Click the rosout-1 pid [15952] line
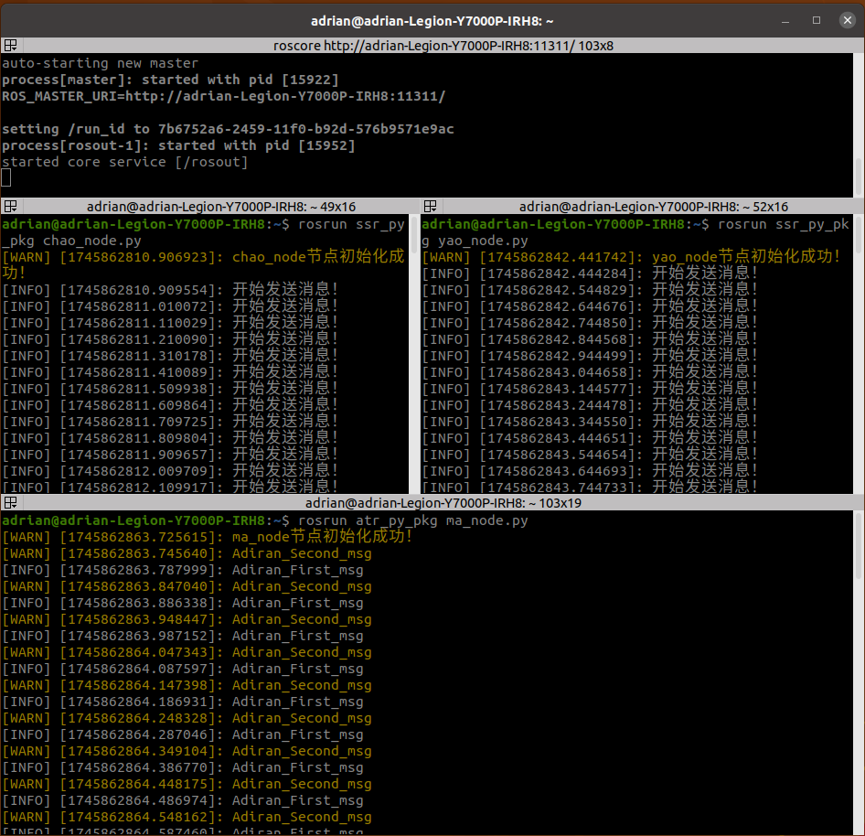 pos(178,145)
